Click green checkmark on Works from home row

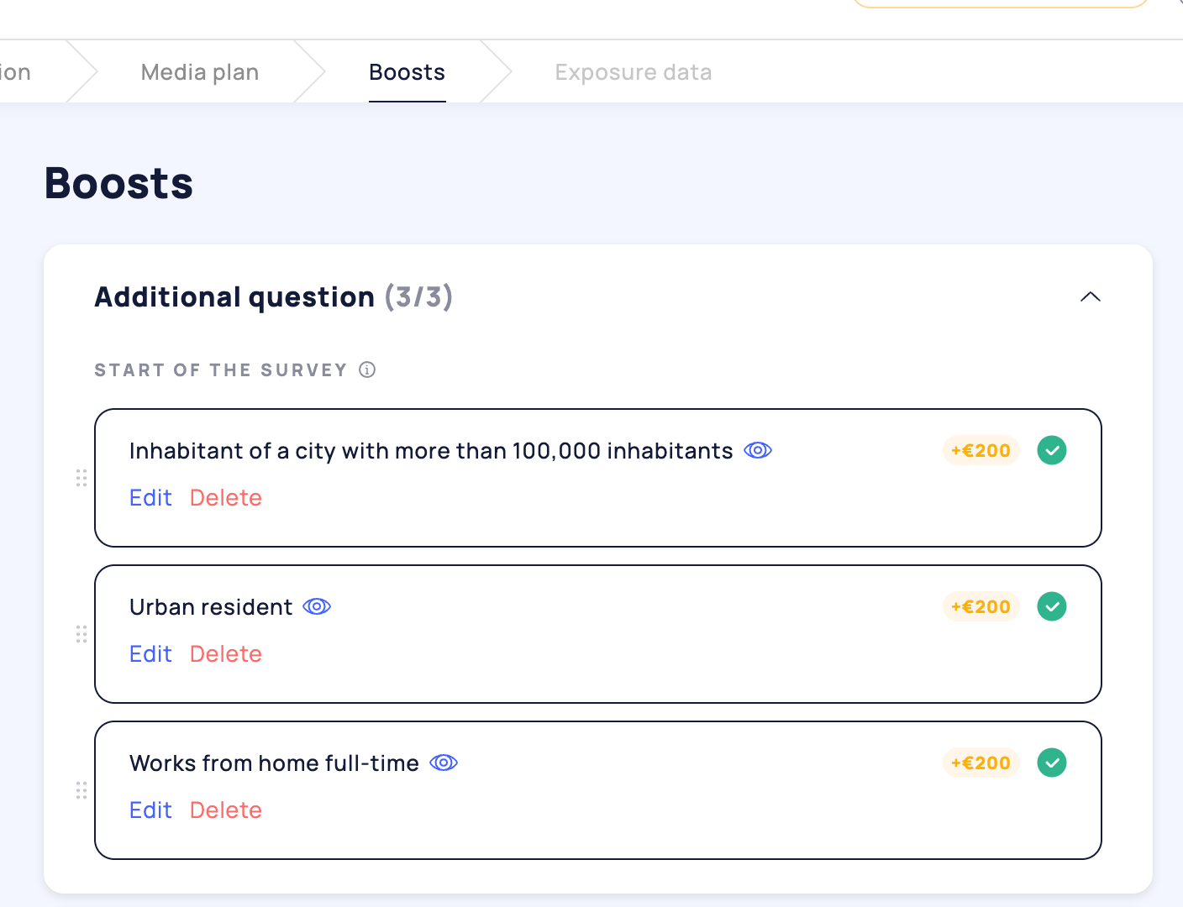[x=1051, y=763]
